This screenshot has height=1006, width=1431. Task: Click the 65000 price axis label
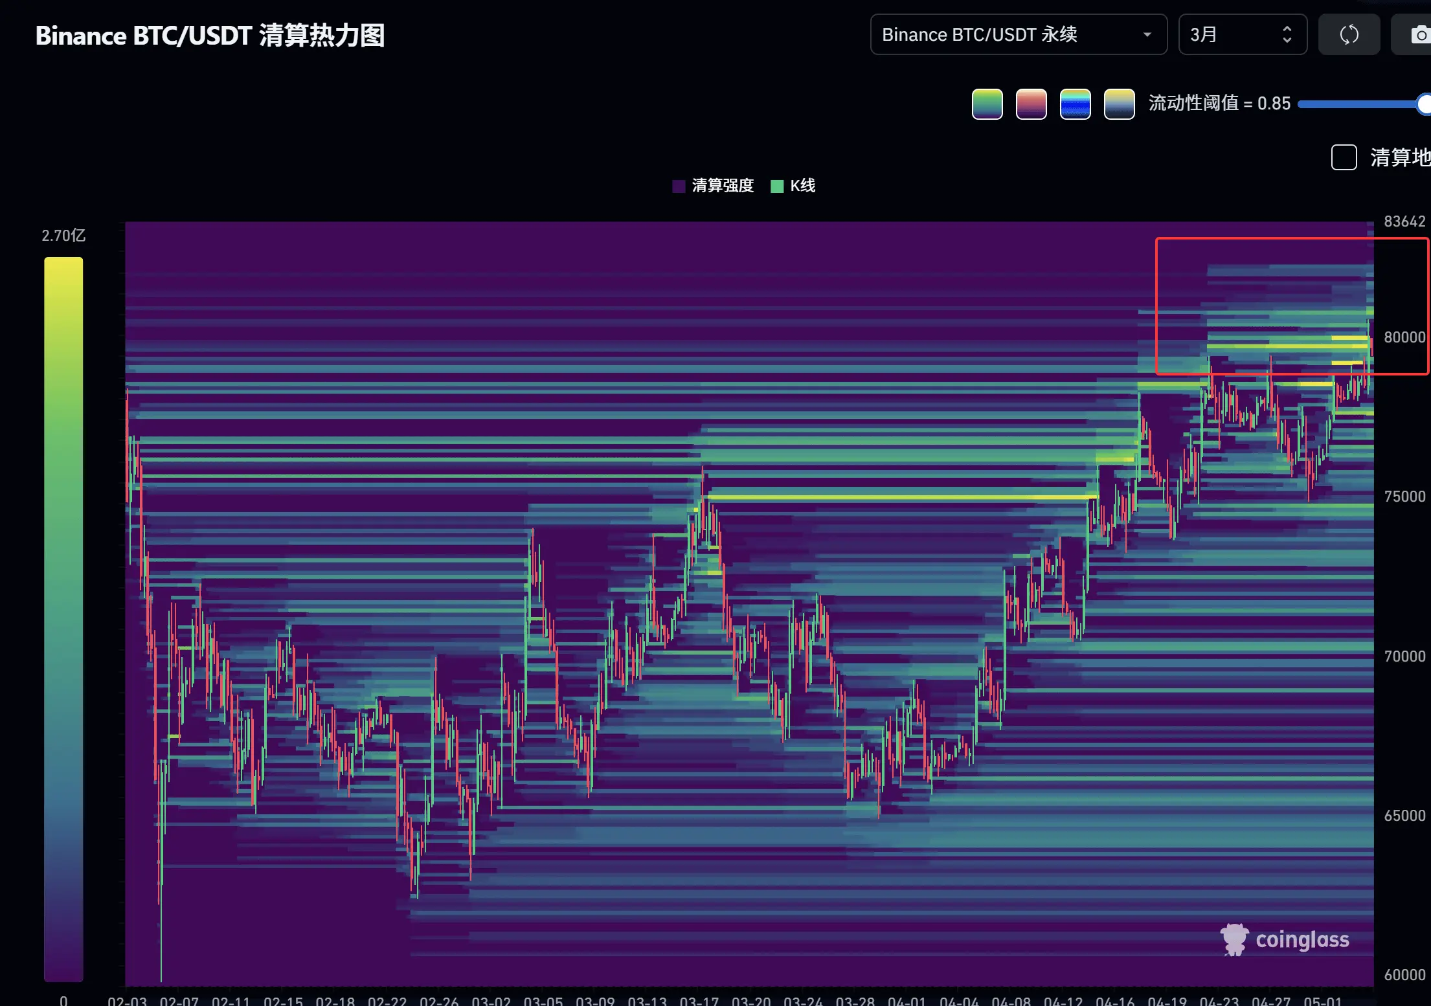tap(1404, 816)
